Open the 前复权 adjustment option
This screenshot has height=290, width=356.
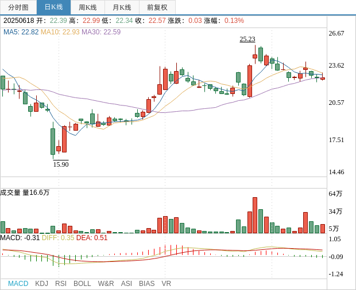point(157,7)
